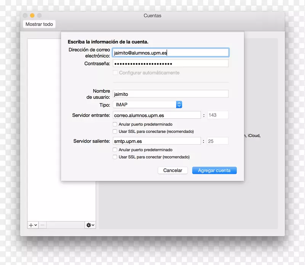Open the gear actions menu
The width and height of the screenshot is (305, 265).
tap(90, 225)
